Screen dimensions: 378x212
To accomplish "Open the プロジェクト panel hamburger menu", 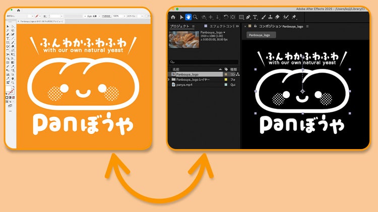I will click(x=194, y=26).
